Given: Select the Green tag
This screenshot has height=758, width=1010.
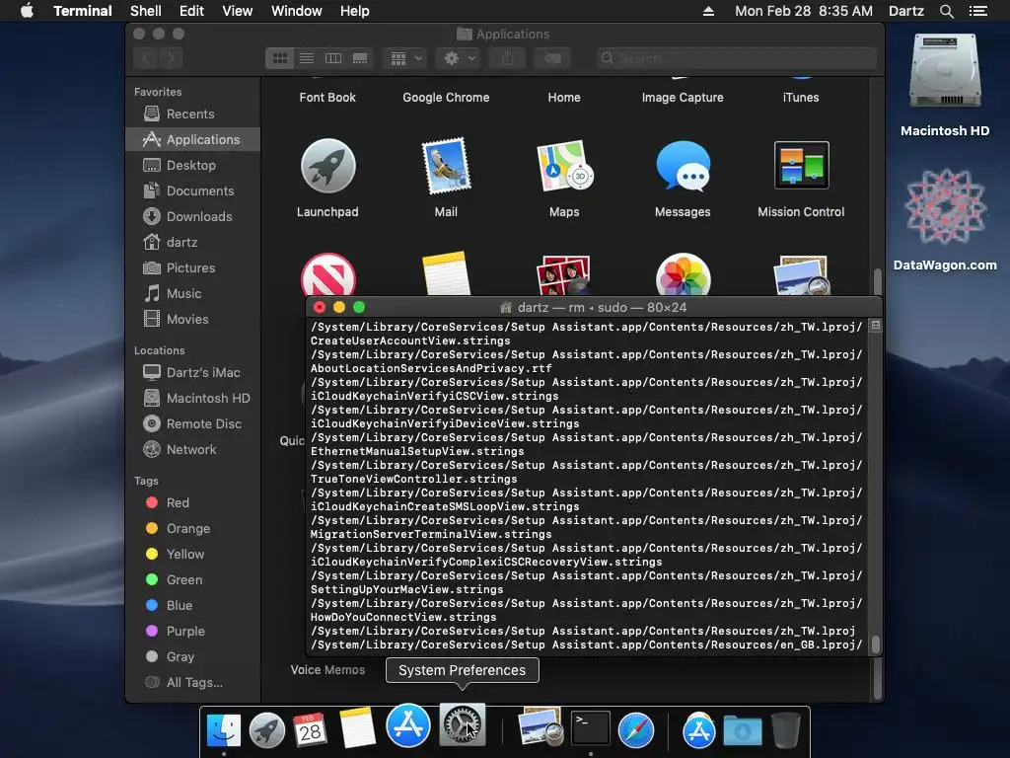Looking at the screenshot, I should 192,580.
